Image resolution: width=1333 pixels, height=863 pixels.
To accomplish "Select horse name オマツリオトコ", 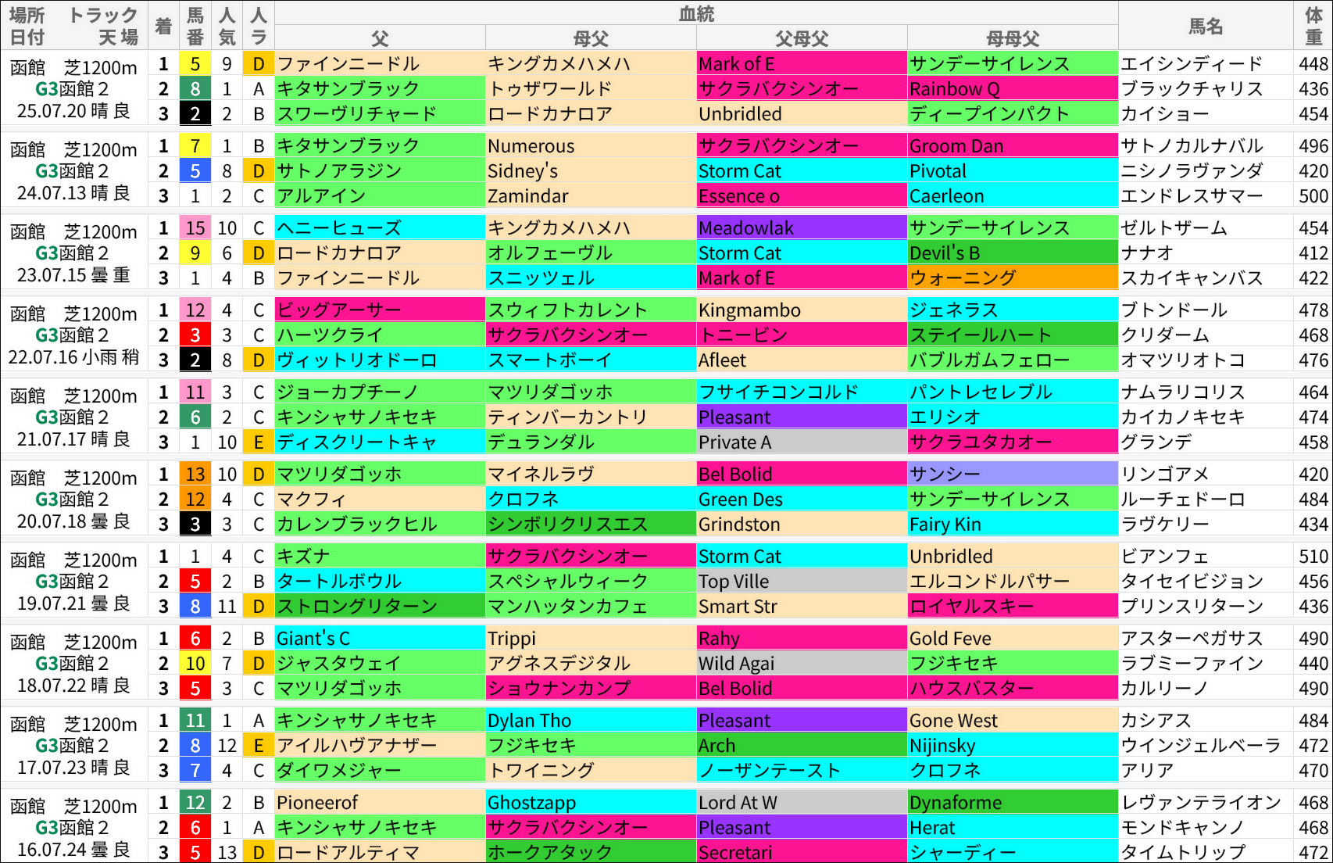I will click(x=1182, y=360).
